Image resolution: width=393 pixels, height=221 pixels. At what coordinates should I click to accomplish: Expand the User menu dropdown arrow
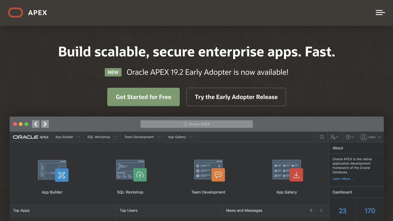[x=379, y=137]
